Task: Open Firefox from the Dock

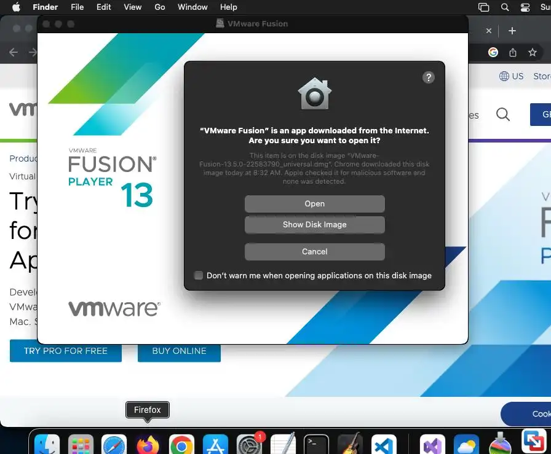Action: [x=148, y=445]
